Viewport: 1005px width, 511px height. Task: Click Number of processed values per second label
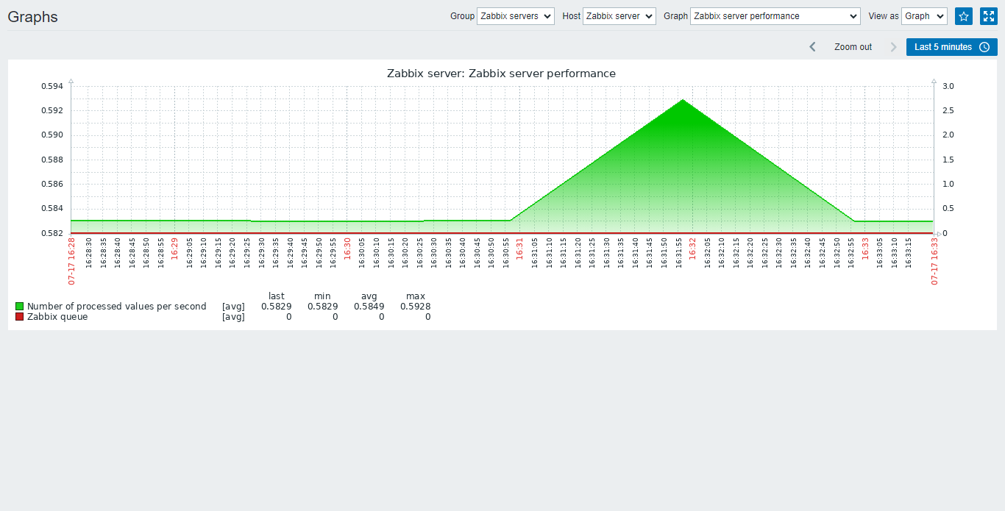pyautogui.click(x=117, y=306)
